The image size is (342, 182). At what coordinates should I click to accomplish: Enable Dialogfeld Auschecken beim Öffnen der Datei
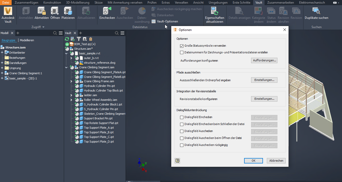(x=182, y=138)
